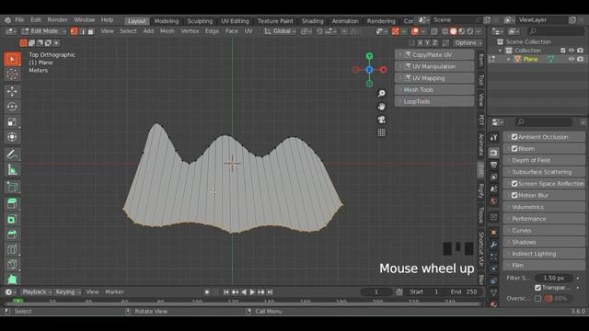The width and height of the screenshot is (589, 331).
Task: Collapse the Film panel
Action: click(x=544, y=266)
